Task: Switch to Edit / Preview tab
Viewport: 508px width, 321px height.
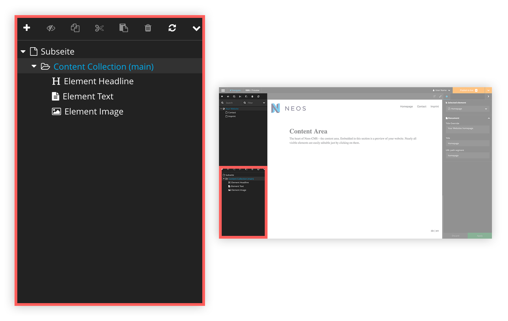Action: [252, 90]
